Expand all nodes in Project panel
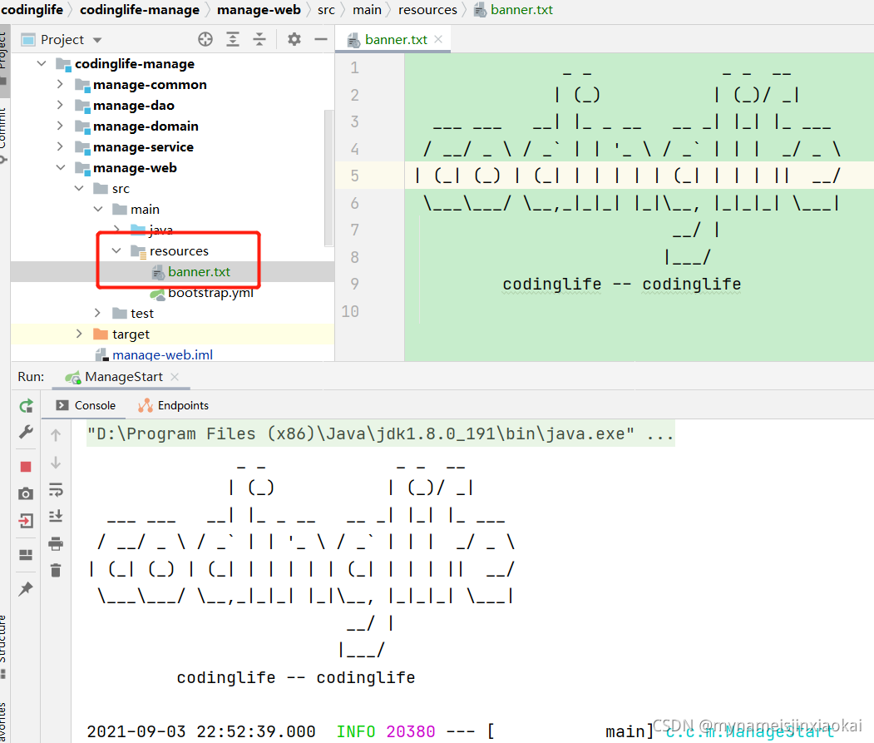This screenshot has width=874, height=743. (x=233, y=39)
